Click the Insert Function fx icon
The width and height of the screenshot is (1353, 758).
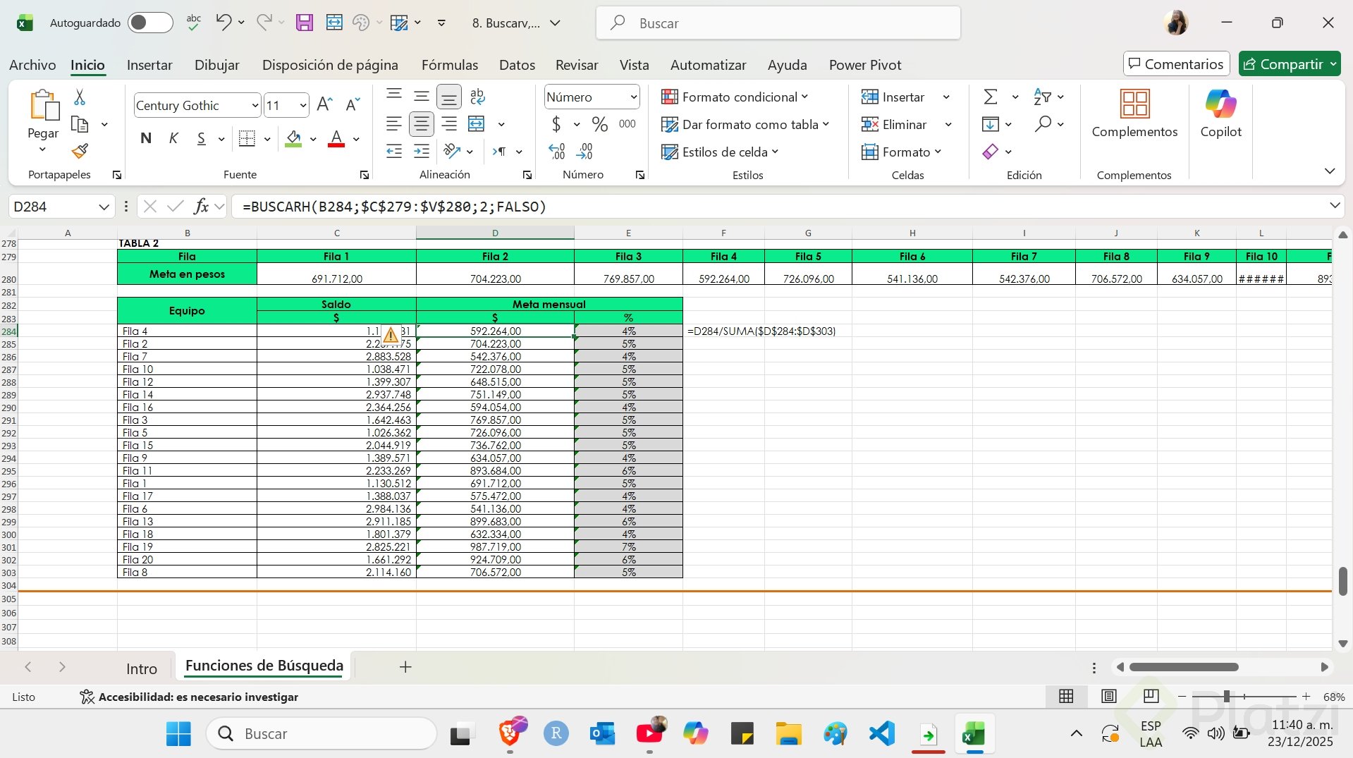point(202,206)
